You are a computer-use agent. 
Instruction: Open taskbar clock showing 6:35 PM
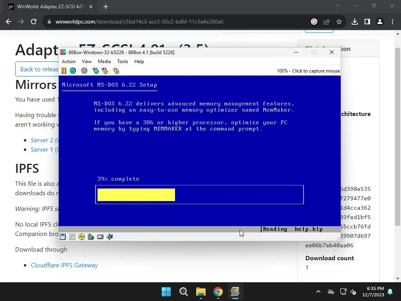pyautogui.click(x=373, y=292)
